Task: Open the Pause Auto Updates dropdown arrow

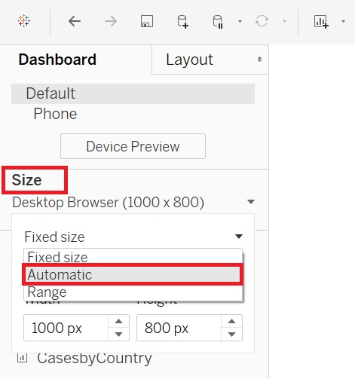Action: point(240,21)
